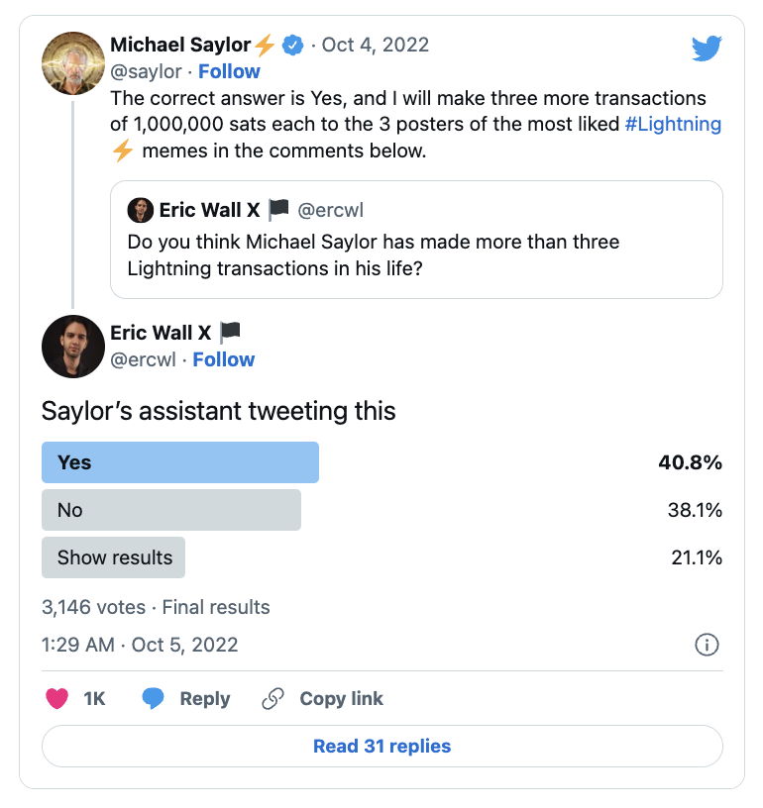Click the copy link chain icon
Screen dimensions: 763x808
click(272, 699)
